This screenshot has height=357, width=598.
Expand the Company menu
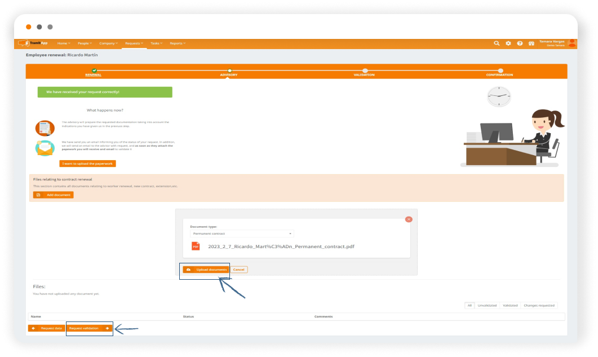pyautogui.click(x=108, y=43)
